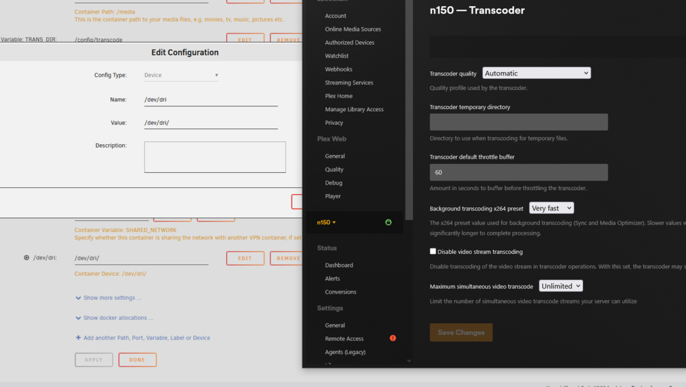This screenshot has height=387, width=686.
Task: Expand the n150 server selector
Action: pos(327,222)
